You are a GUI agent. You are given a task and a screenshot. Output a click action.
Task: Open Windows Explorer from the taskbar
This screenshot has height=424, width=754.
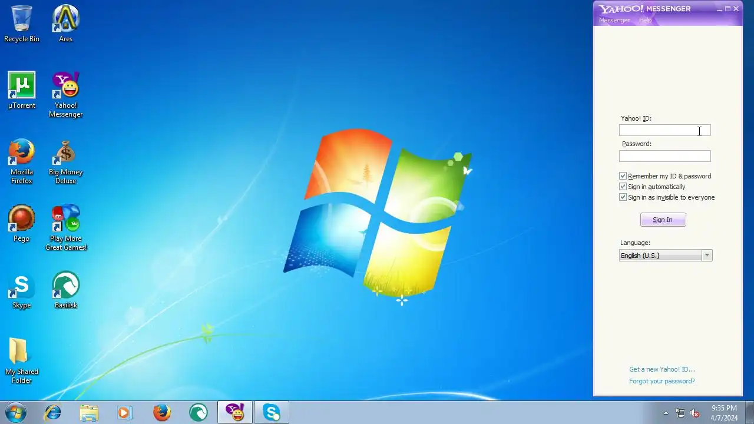(x=89, y=412)
